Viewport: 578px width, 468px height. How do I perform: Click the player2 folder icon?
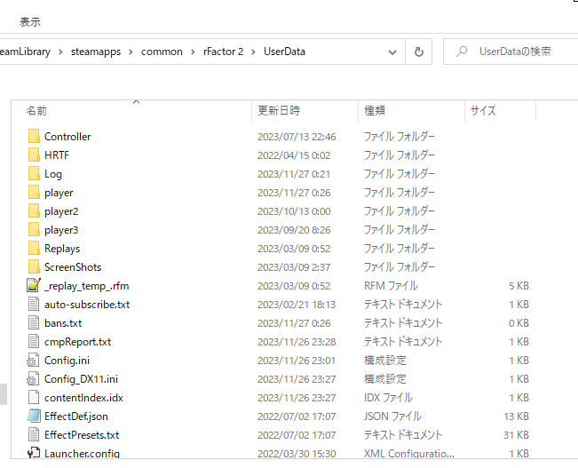coord(34,211)
